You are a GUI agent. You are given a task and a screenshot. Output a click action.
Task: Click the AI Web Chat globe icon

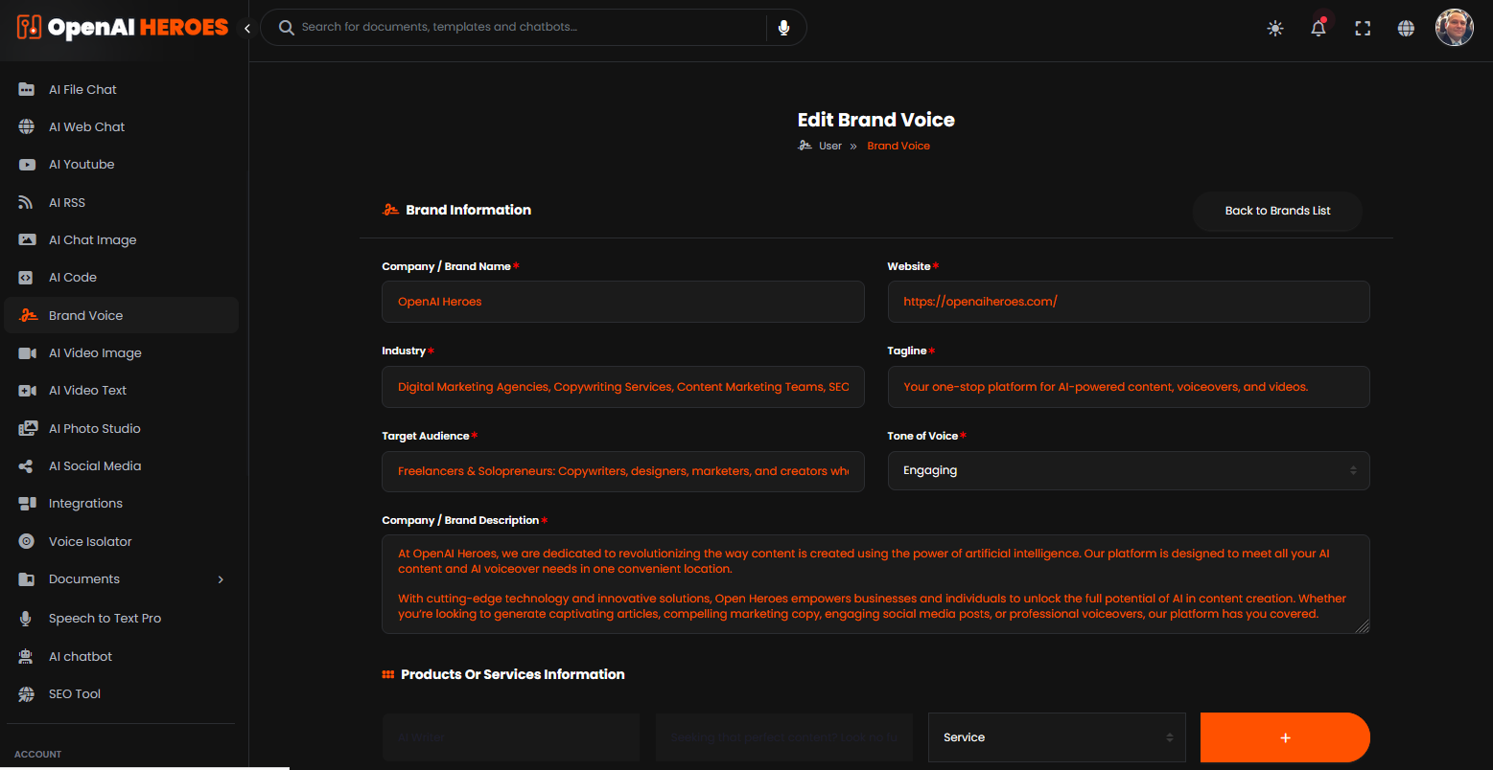[27, 126]
